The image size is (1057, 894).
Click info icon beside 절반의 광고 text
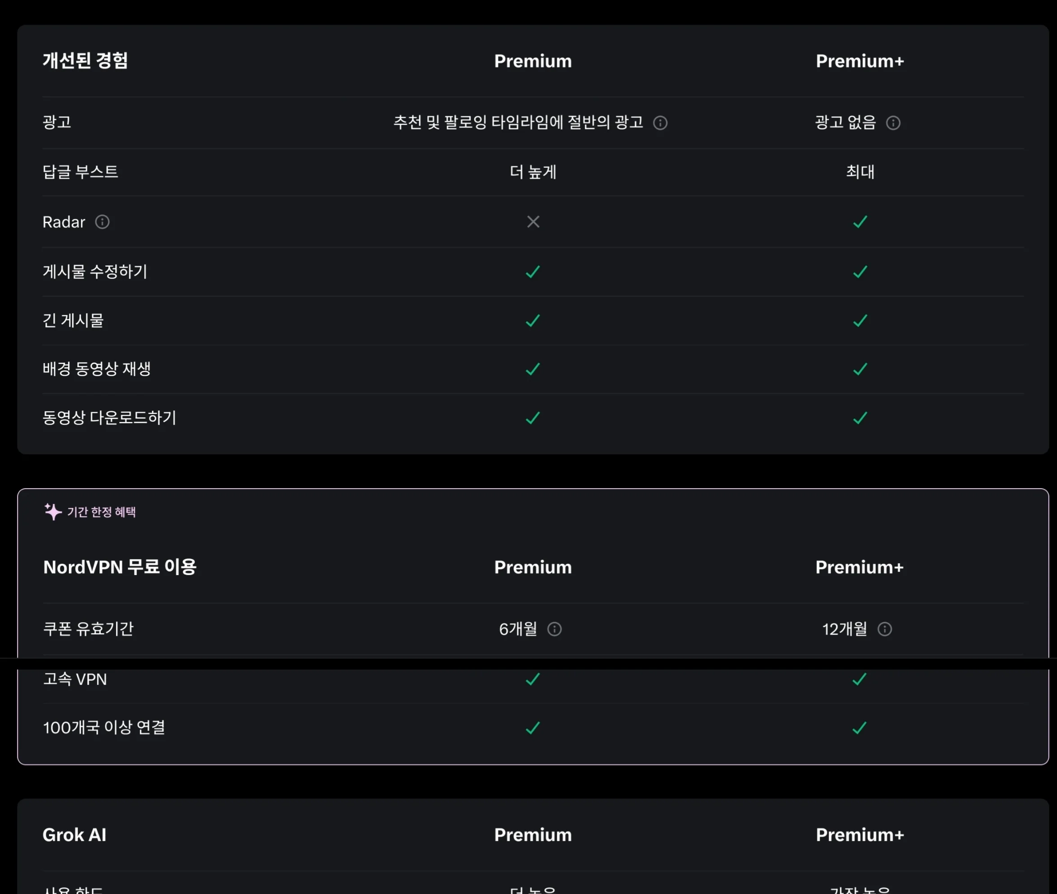click(660, 123)
